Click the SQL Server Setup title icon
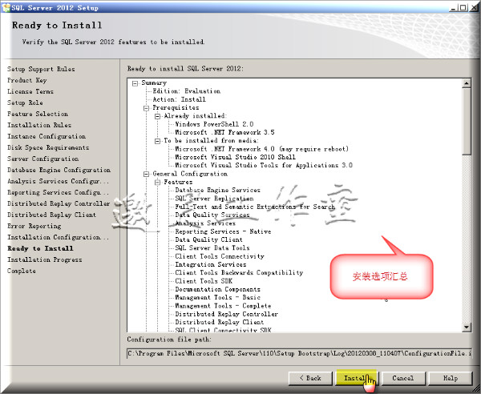Viewport: 481px width, 394px height. tap(6, 7)
